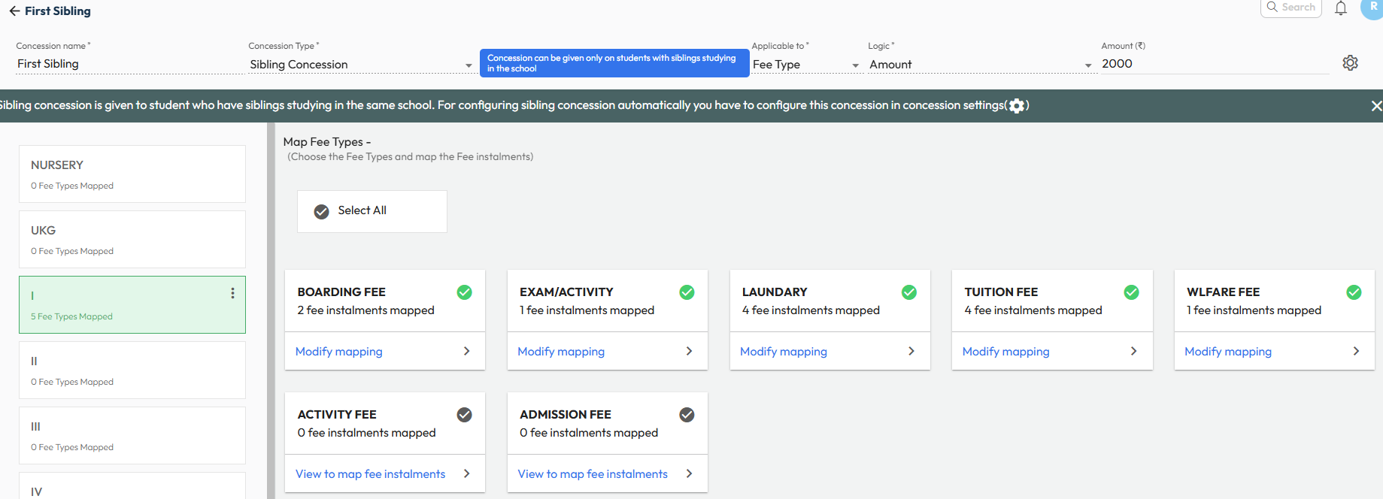Click arrow on Boarding Fee Modify mapping

[x=466, y=351]
